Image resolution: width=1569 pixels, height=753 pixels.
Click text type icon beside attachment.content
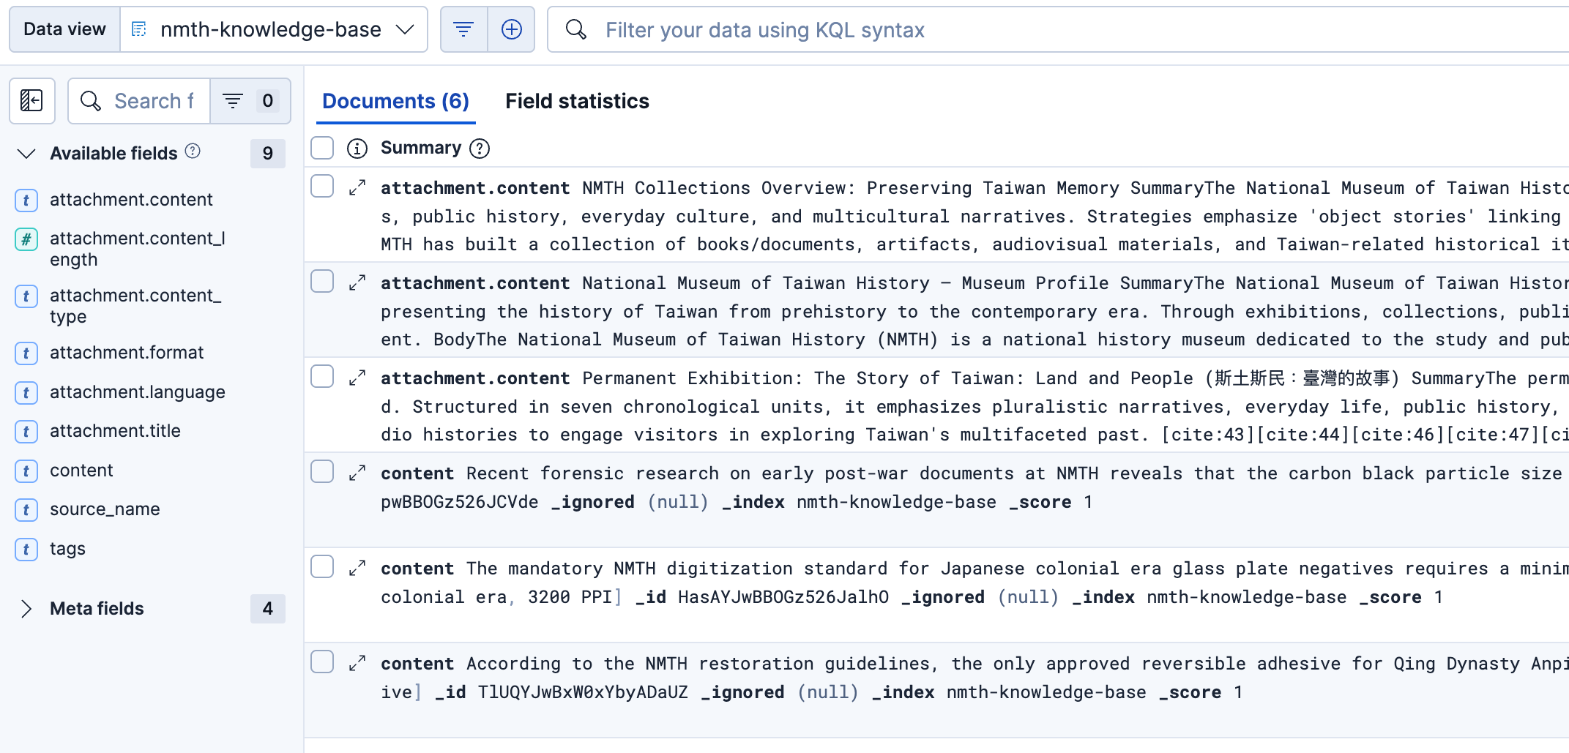pyautogui.click(x=26, y=200)
